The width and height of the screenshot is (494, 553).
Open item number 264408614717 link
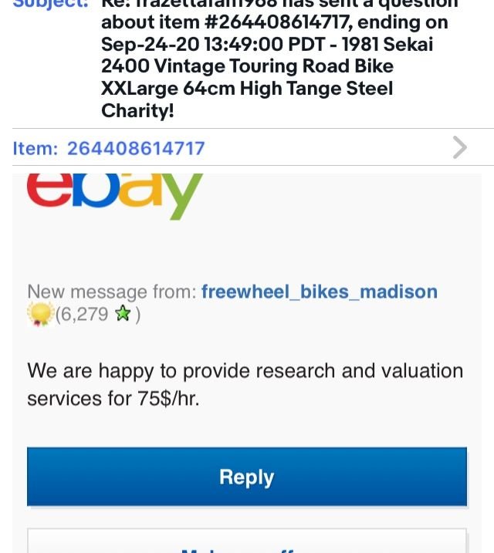pyautogui.click(x=136, y=148)
